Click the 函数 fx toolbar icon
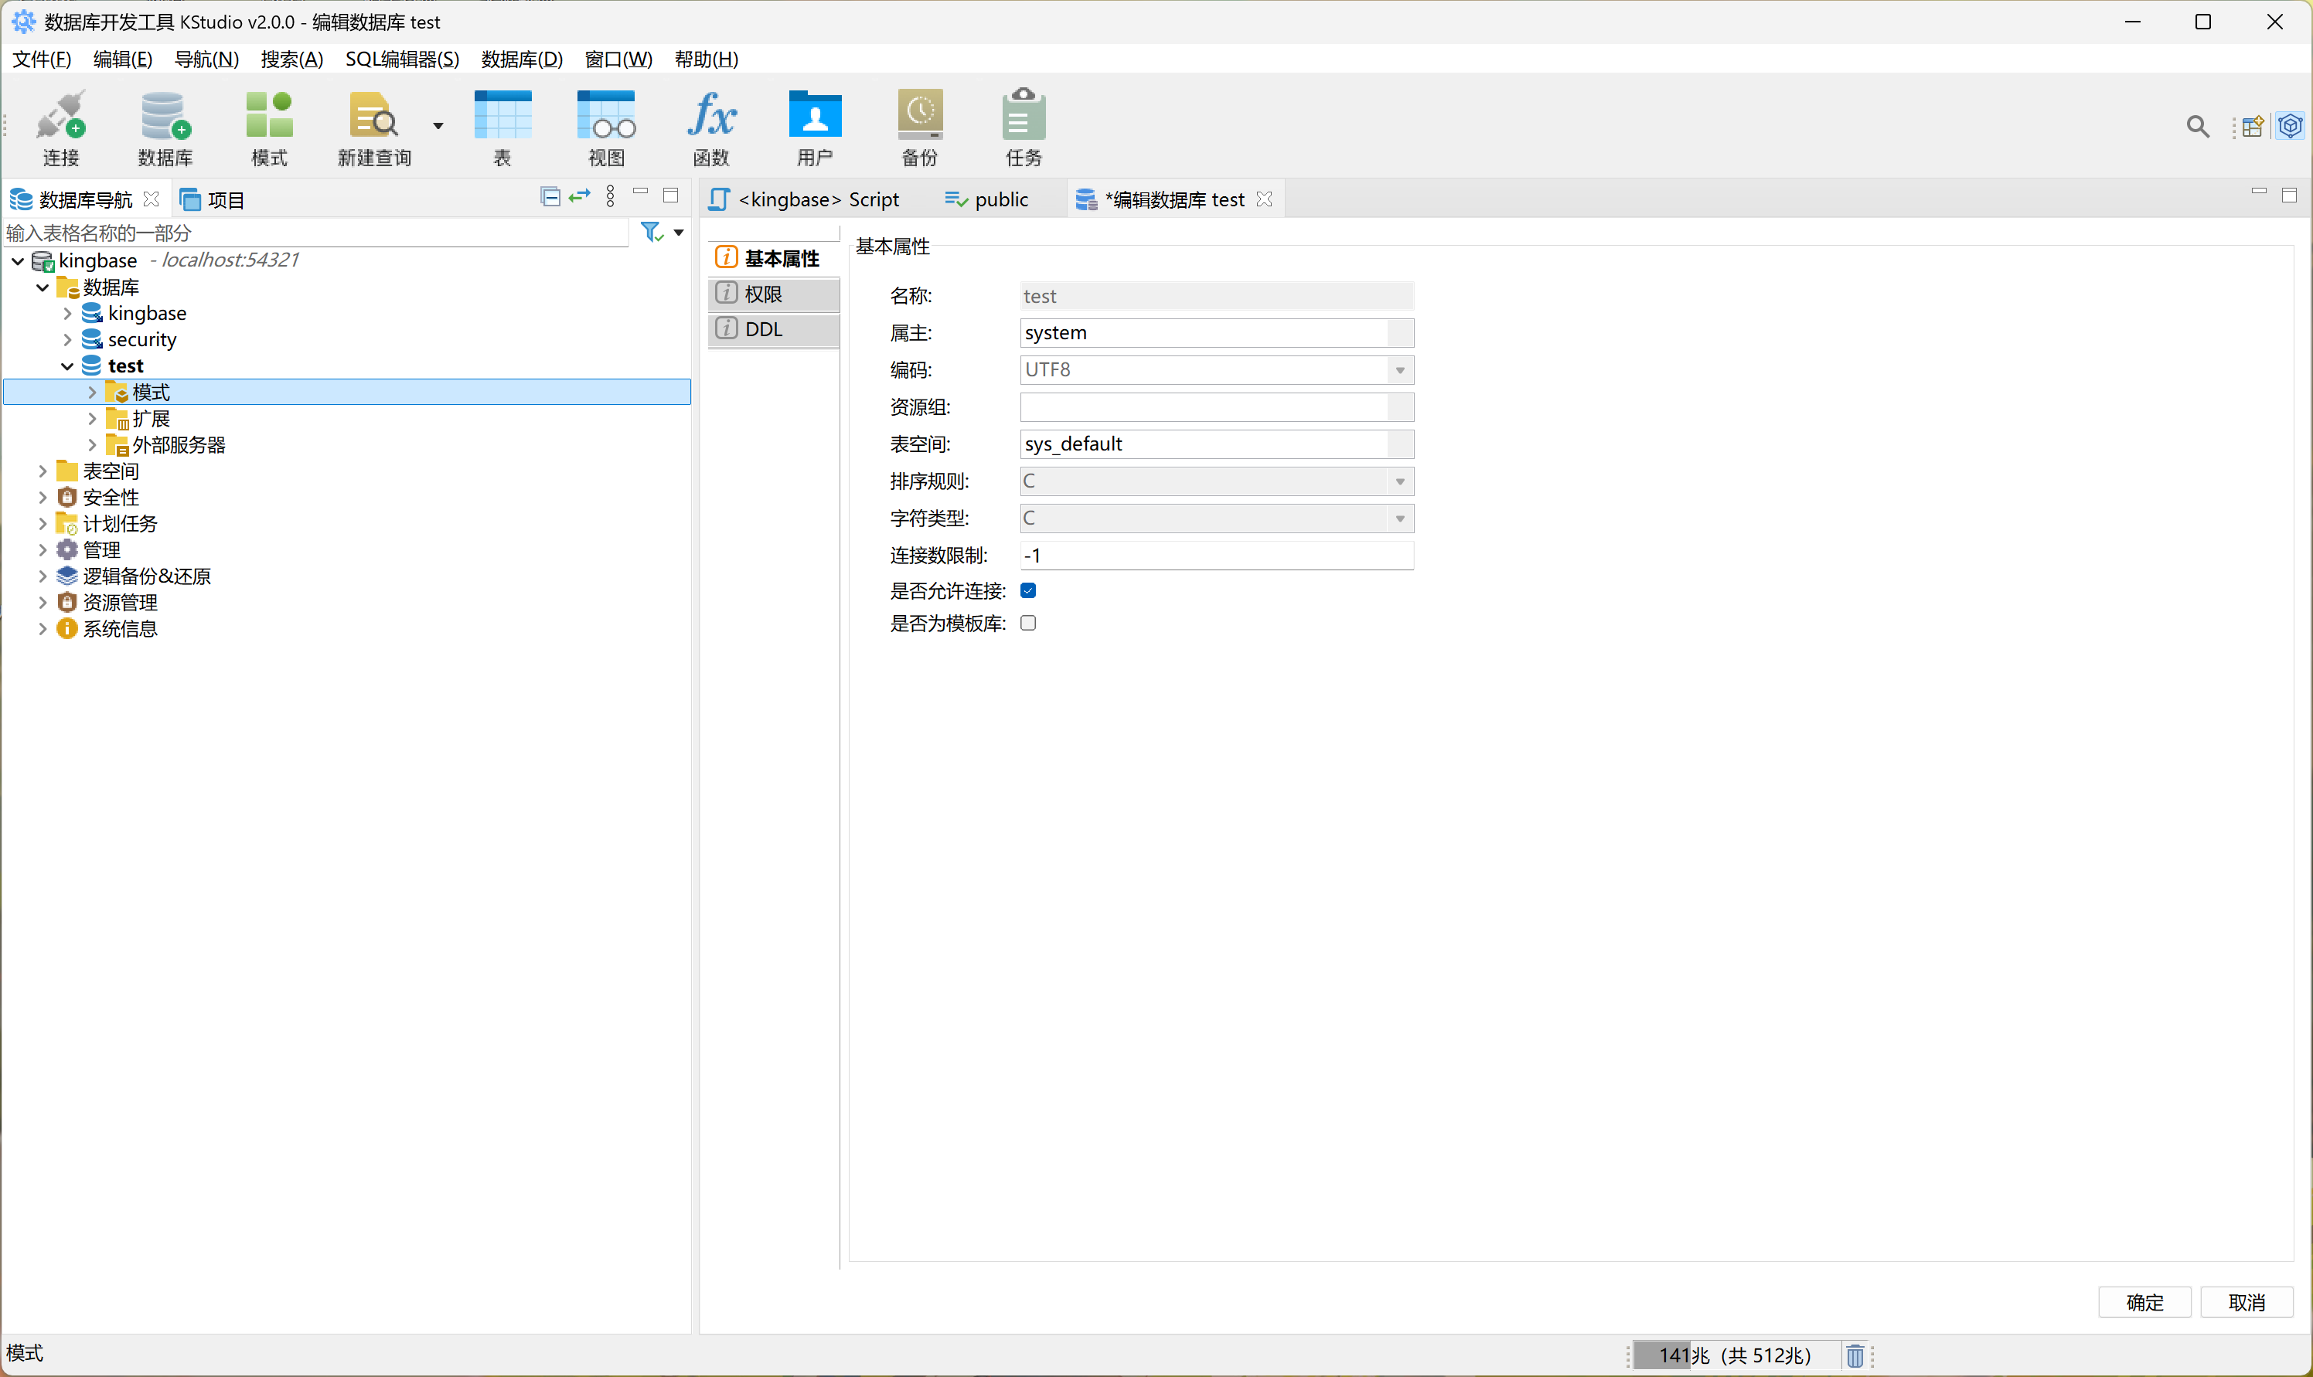The image size is (2313, 1377). [711, 128]
